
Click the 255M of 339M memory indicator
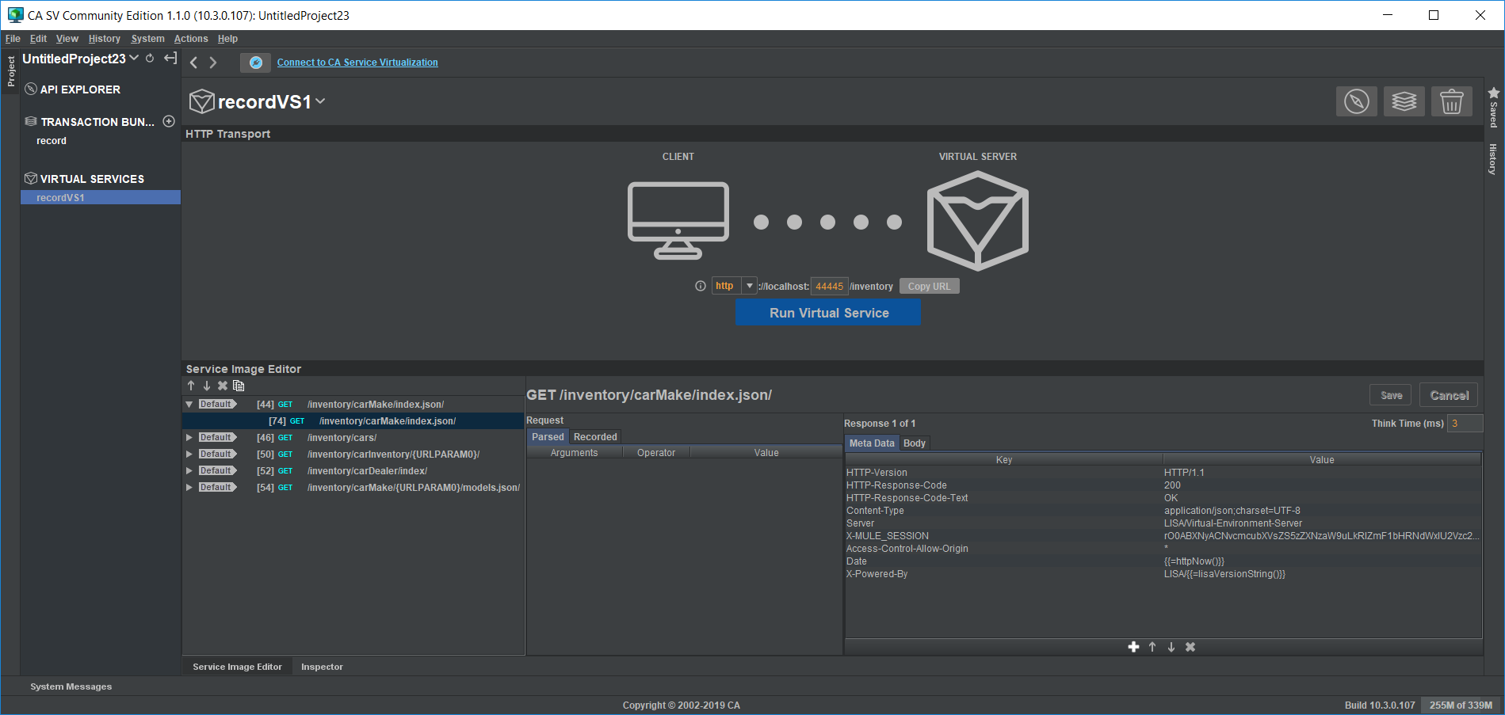pos(1461,705)
